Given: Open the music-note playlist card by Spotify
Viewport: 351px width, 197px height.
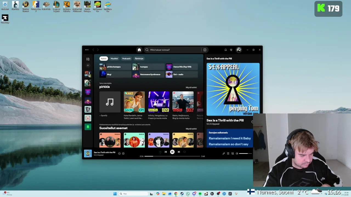Looking at the screenshot, I should coord(110,102).
